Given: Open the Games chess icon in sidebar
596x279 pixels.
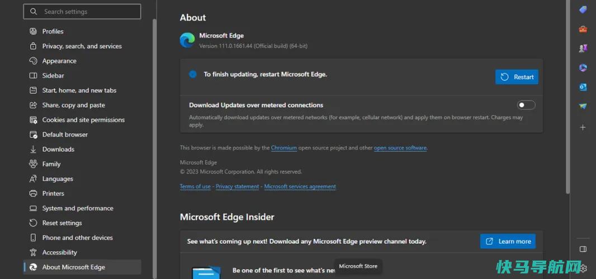Looking at the screenshot, I should tap(583, 48).
